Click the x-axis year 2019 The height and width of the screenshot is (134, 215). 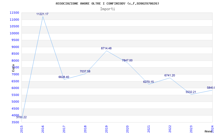(x=106, y=129)
